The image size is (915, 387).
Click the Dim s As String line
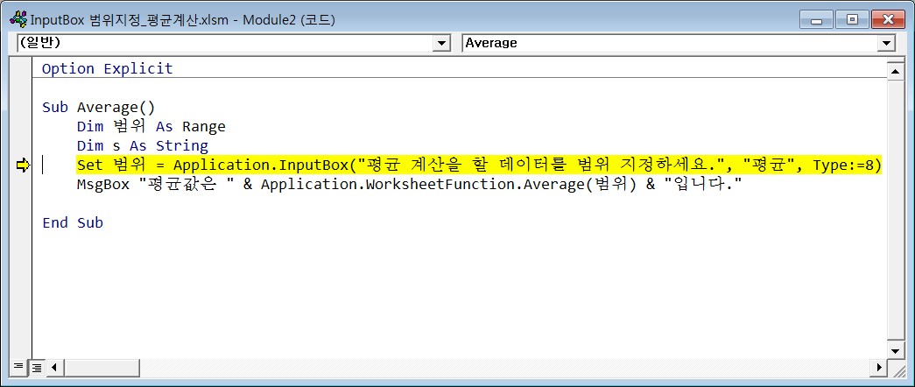pos(143,146)
